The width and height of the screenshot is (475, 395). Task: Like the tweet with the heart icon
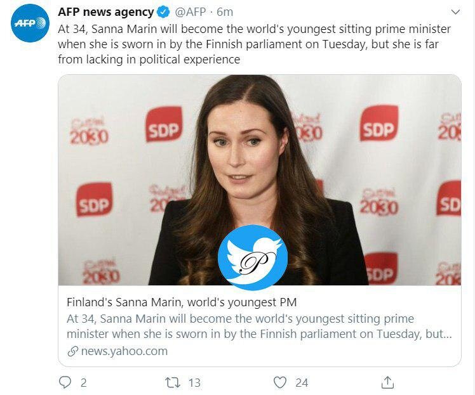click(x=280, y=382)
